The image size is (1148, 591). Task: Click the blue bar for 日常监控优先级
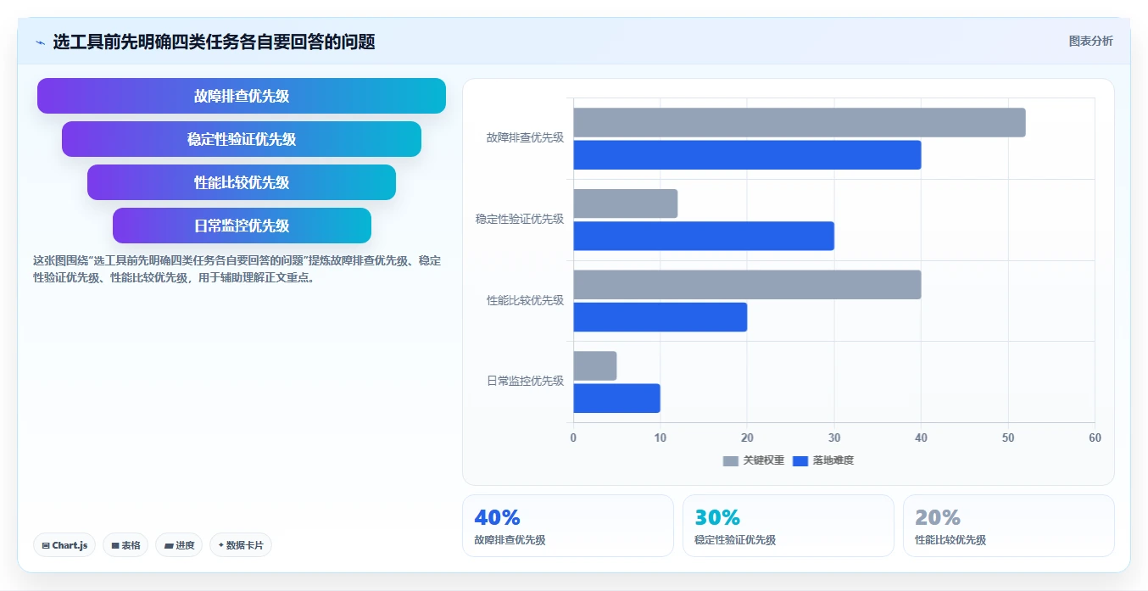pyautogui.click(x=616, y=398)
